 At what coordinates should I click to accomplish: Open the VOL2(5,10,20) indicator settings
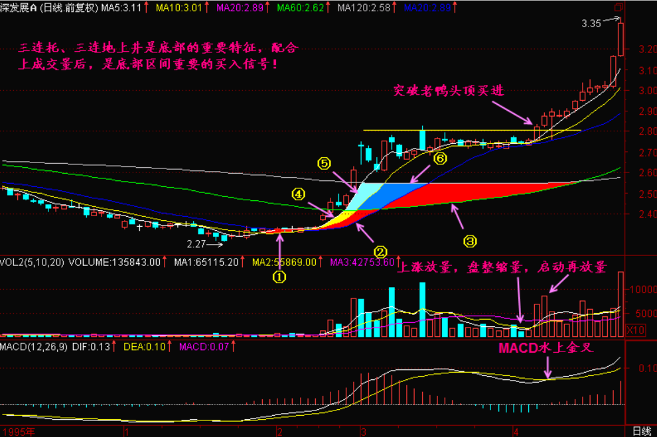pyautogui.click(x=32, y=262)
